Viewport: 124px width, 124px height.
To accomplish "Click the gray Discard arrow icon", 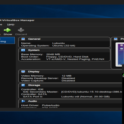I will coord(21,30).
